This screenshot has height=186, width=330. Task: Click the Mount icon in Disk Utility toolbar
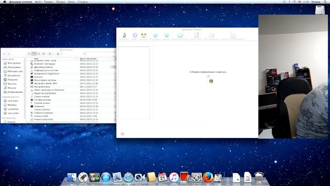tap(155, 35)
